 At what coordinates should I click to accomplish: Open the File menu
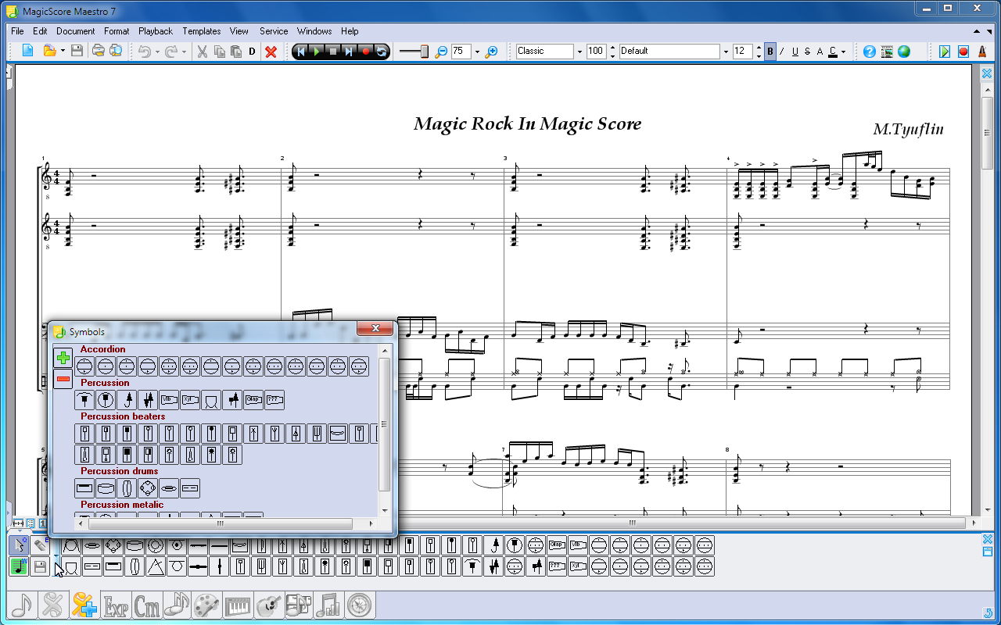tap(17, 31)
